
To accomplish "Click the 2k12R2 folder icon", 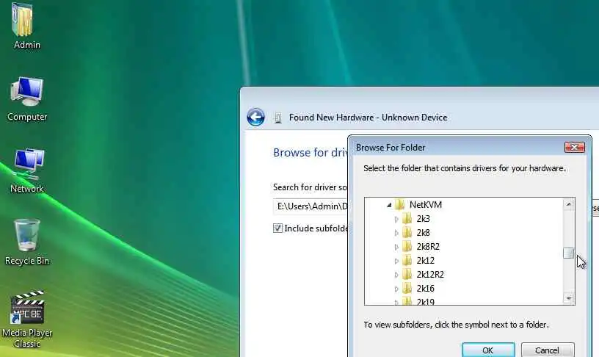I will click(x=407, y=275).
